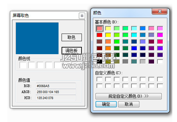Select the violet purple basic color swatch
177x122 pixels.
point(160,48)
